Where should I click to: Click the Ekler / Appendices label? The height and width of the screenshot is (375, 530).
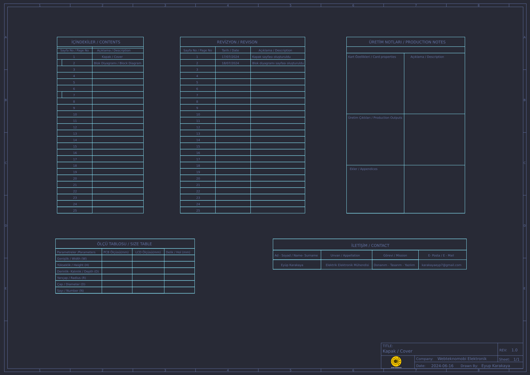363,169
